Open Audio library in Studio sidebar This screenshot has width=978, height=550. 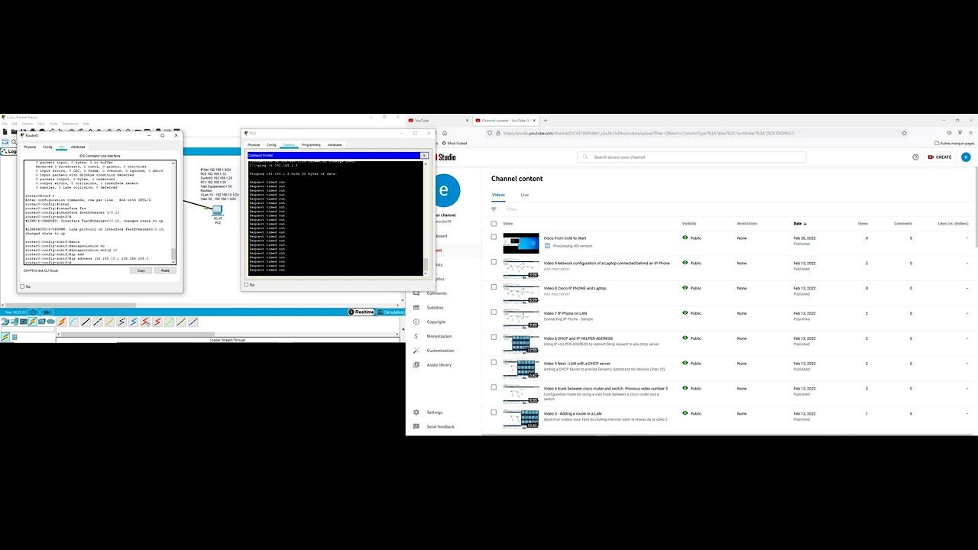coord(439,365)
